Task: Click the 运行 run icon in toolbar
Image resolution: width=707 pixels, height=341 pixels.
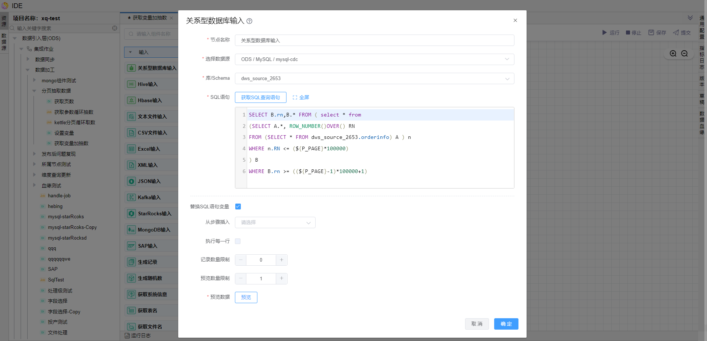Action: coord(604,33)
